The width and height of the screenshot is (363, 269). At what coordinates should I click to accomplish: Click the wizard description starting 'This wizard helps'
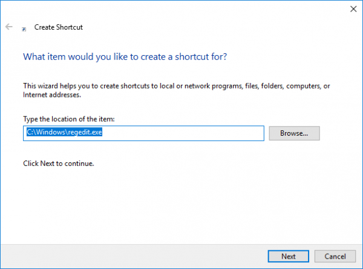(x=175, y=87)
